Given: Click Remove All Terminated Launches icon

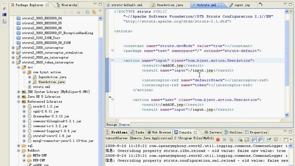Looking at the screenshot, I should [x=231, y=139].
